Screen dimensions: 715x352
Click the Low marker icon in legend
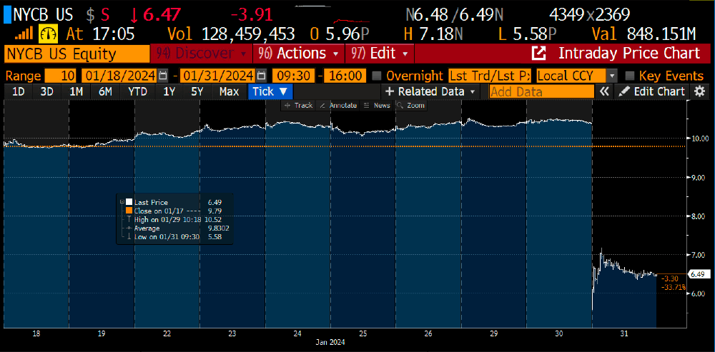tap(129, 237)
